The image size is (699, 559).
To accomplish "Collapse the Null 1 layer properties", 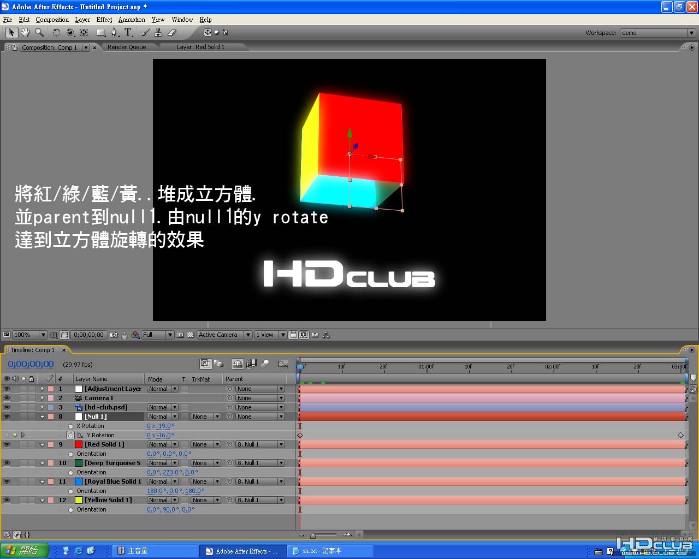I will [42, 417].
